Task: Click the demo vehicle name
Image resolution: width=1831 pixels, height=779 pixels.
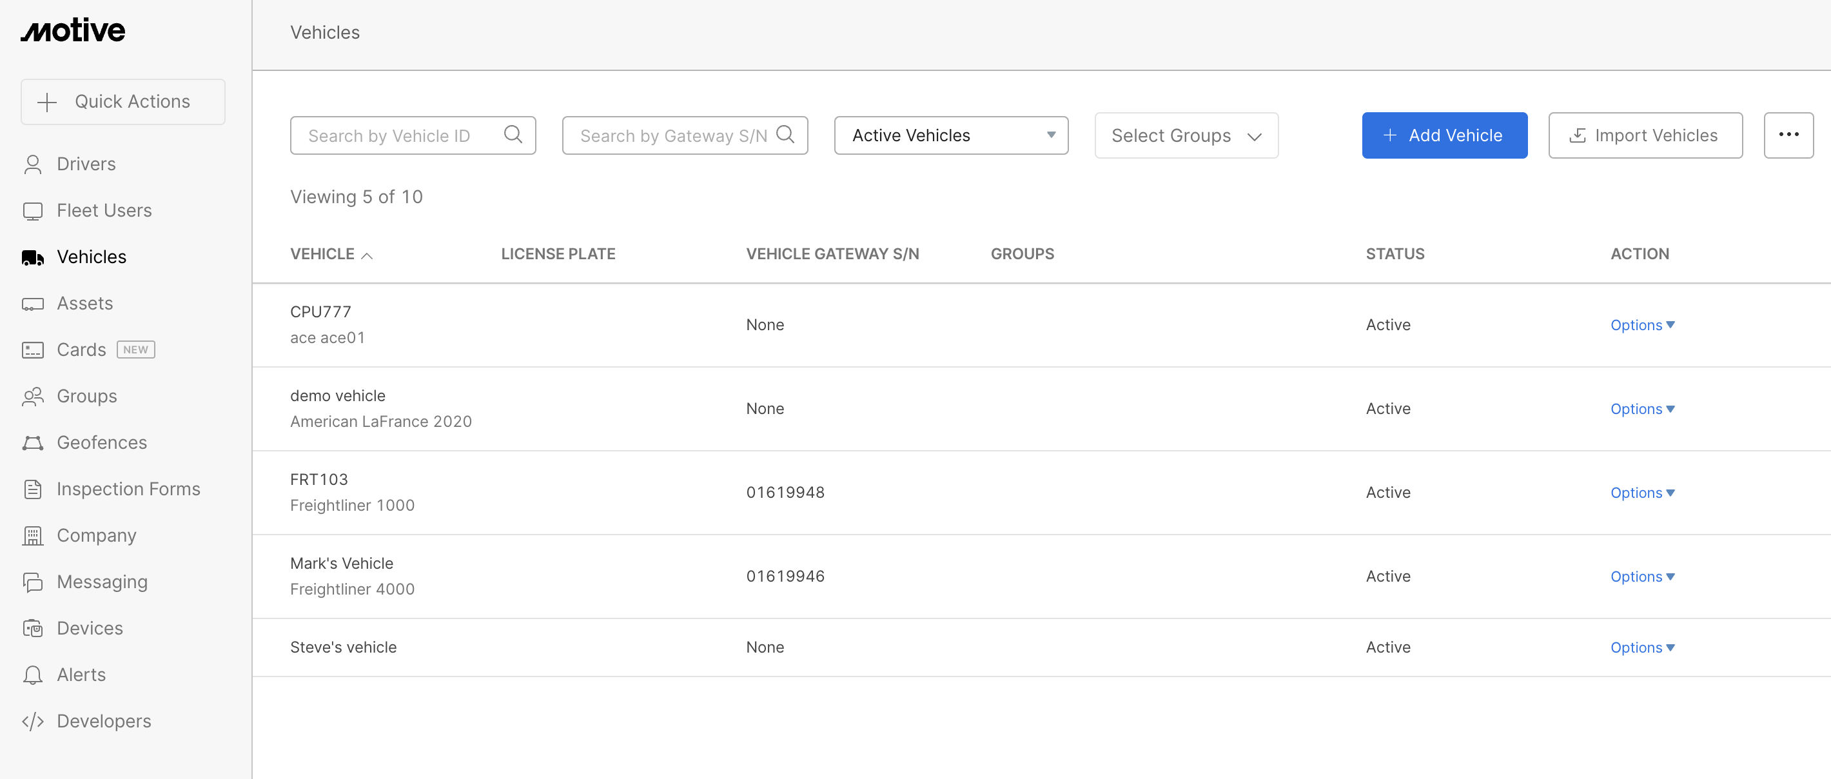Action: point(338,396)
